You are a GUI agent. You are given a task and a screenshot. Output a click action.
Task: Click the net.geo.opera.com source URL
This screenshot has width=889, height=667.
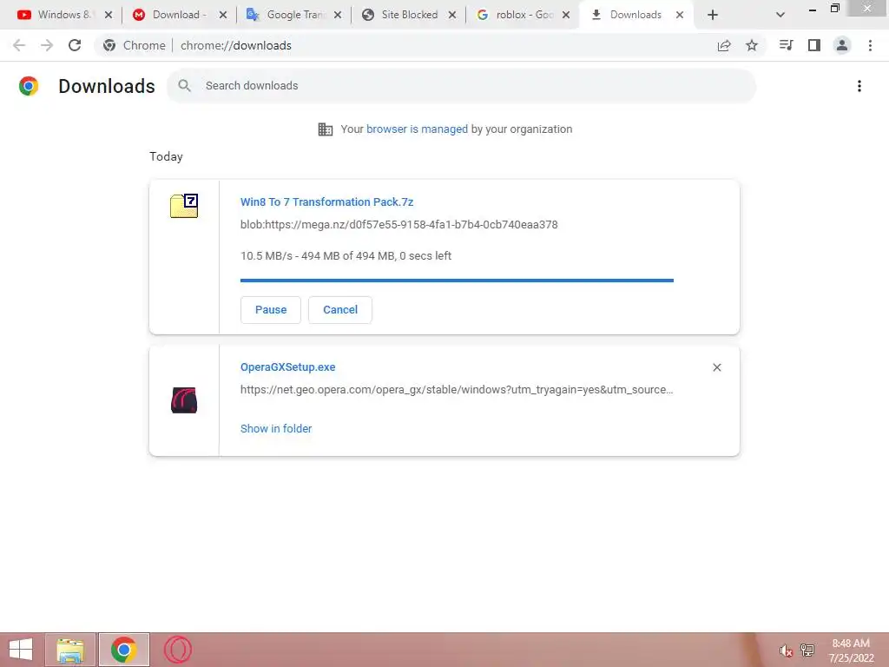[457, 390]
